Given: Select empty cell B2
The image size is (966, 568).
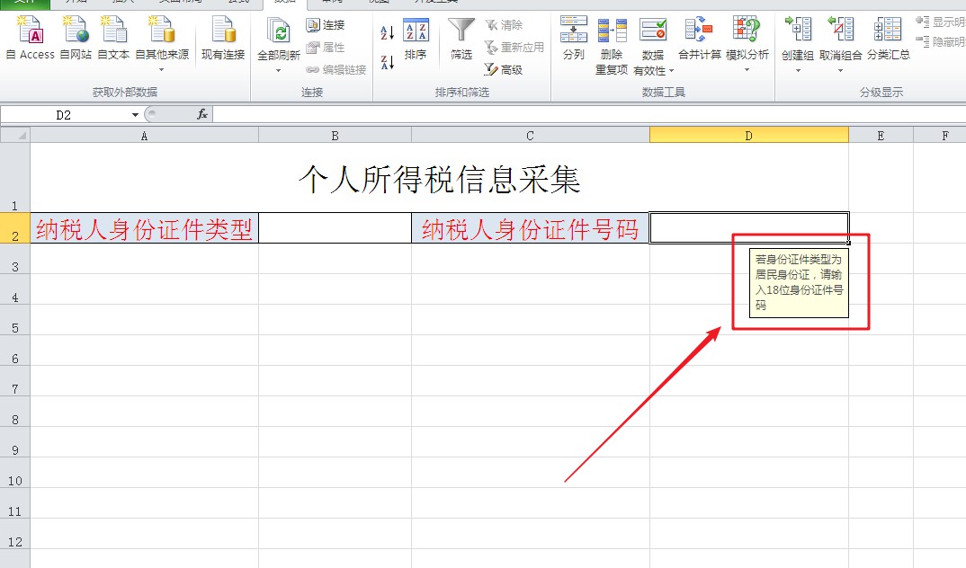Looking at the screenshot, I should (335, 228).
